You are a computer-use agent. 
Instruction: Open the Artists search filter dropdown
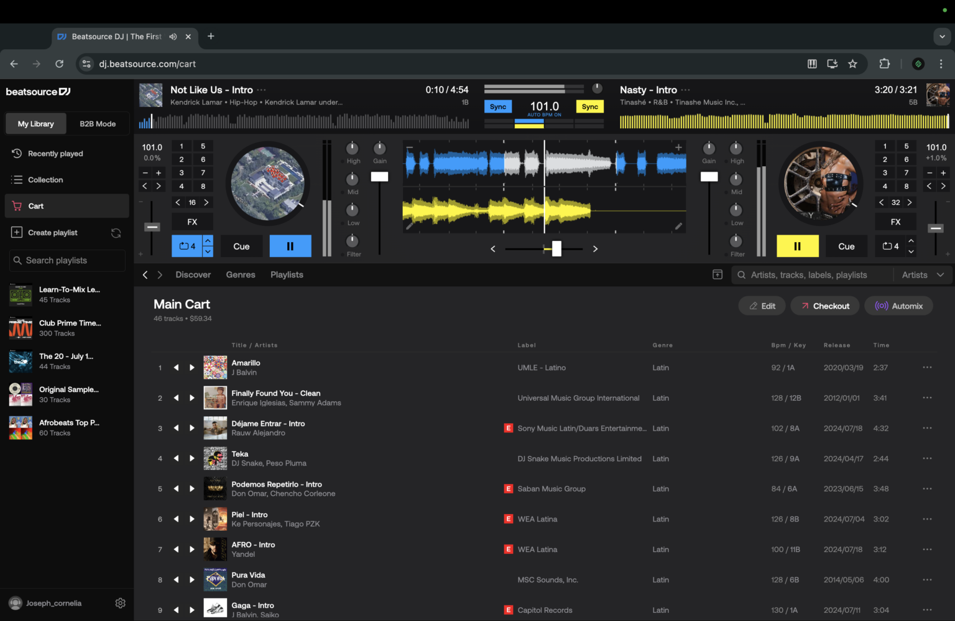923,274
